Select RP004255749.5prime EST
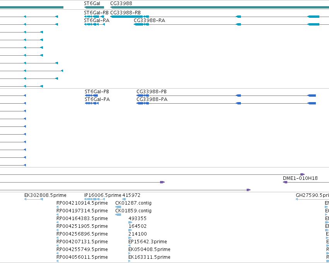Image resolution: width=329 pixels, height=263 pixels. 82,249
